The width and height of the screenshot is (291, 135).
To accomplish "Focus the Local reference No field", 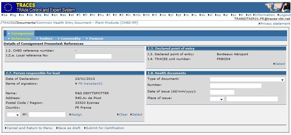I will pos(93,56).
